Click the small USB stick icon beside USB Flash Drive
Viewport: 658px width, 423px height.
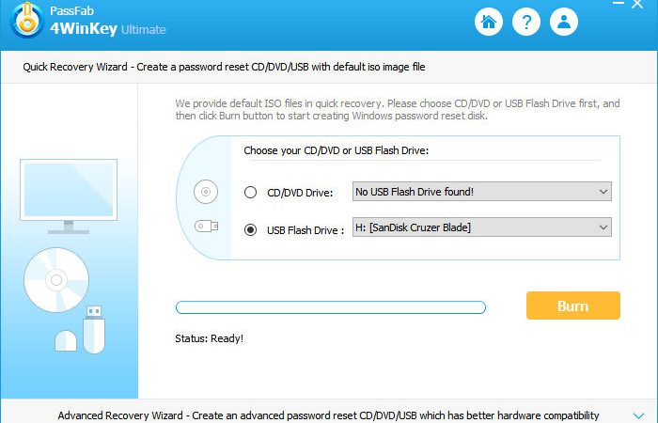(206, 227)
